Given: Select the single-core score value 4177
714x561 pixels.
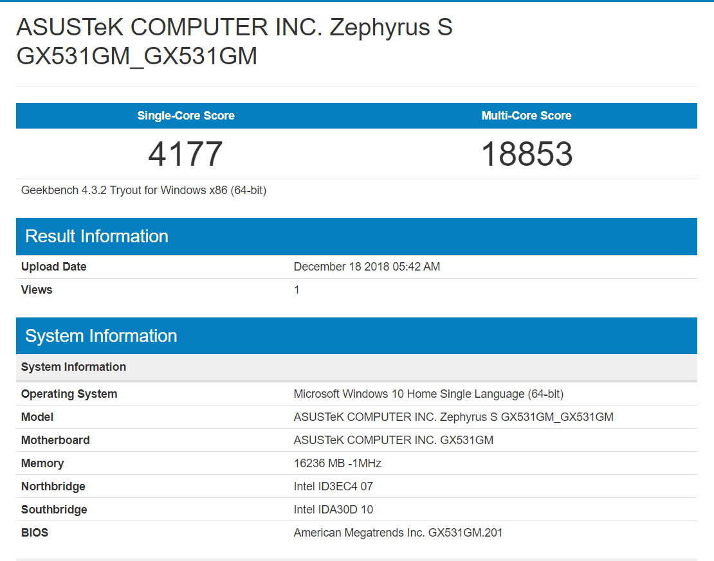Looking at the screenshot, I should point(186,154).
